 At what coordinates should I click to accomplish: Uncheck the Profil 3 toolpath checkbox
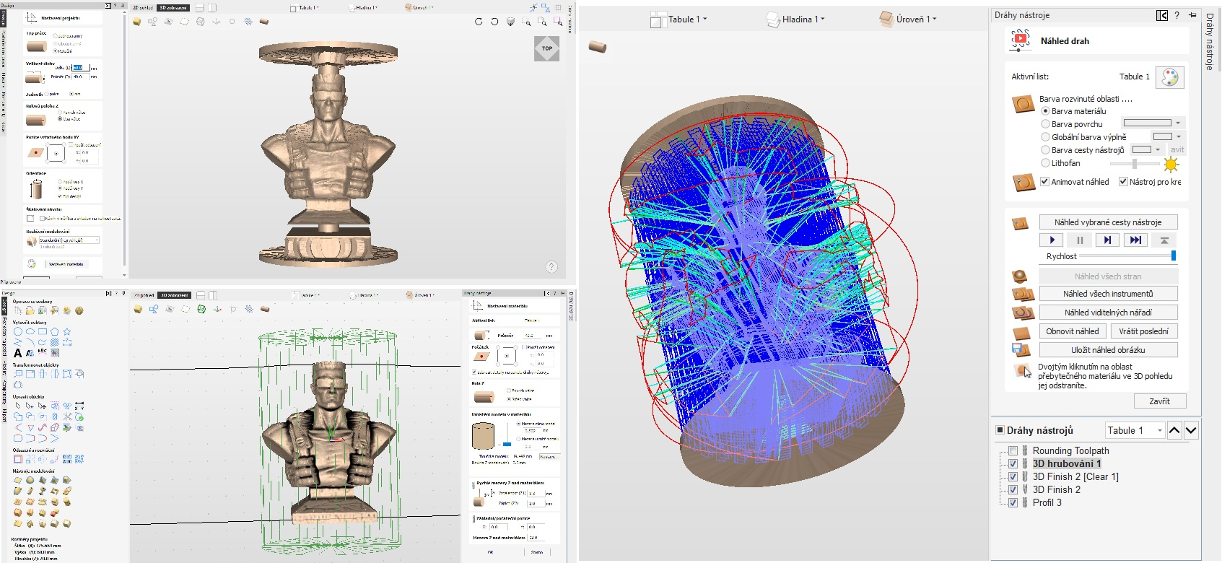(1013, 502)
